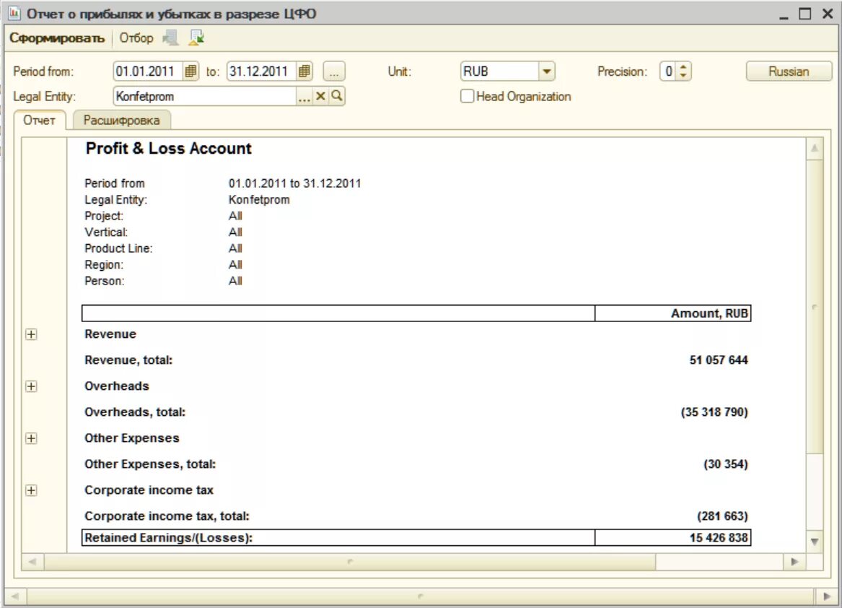Image resolution: width=842 pixels, height=608 pixels.
Task: Click the Other Expenses, total: row label
Action: (x=150, y=464)
